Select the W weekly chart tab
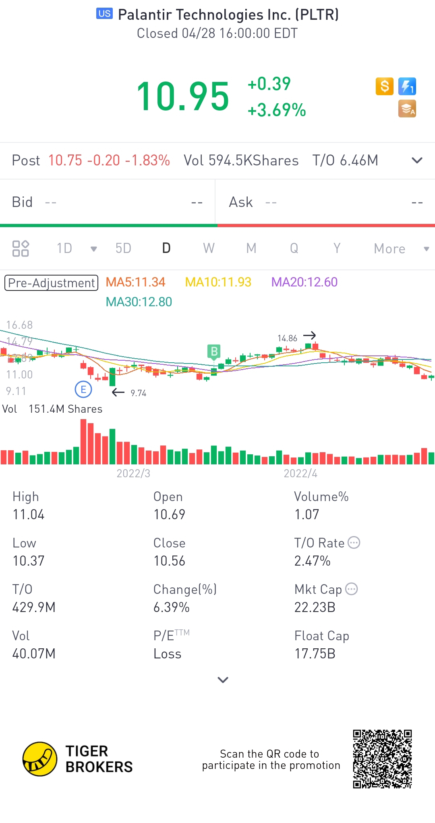This screenshot has height=823, width=435. (209, 249)
